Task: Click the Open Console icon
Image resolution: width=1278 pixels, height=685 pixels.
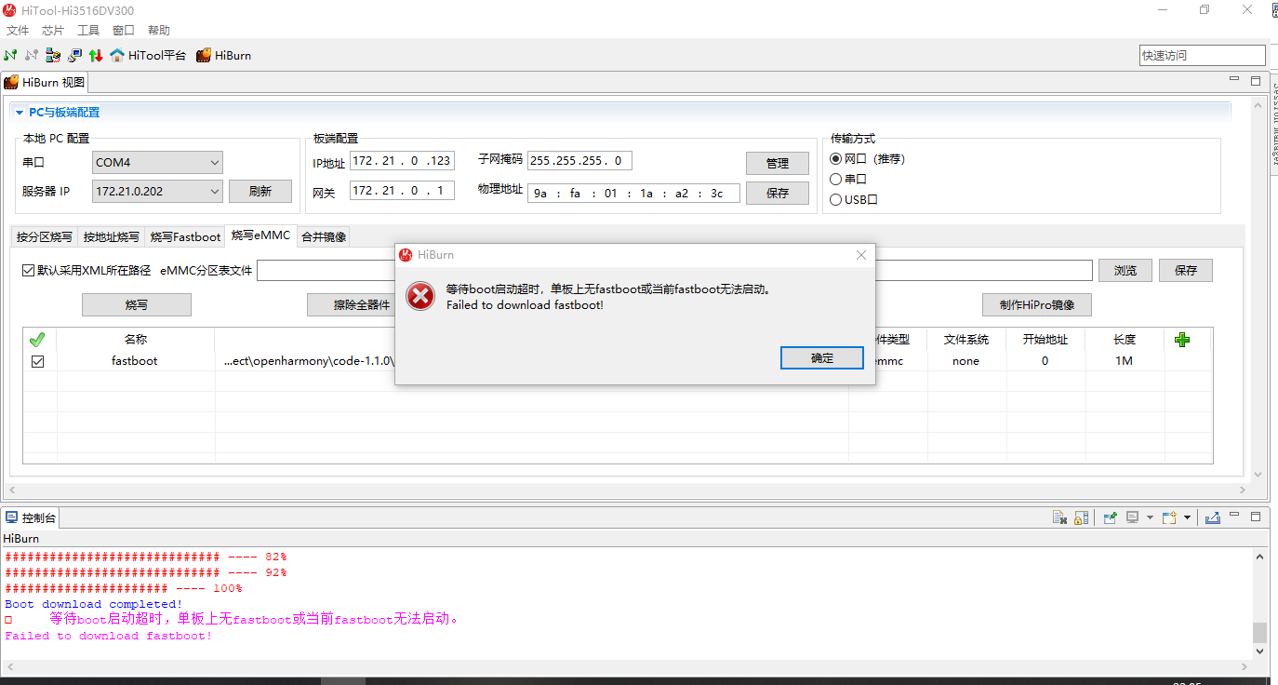Action: click(1169, 517)
